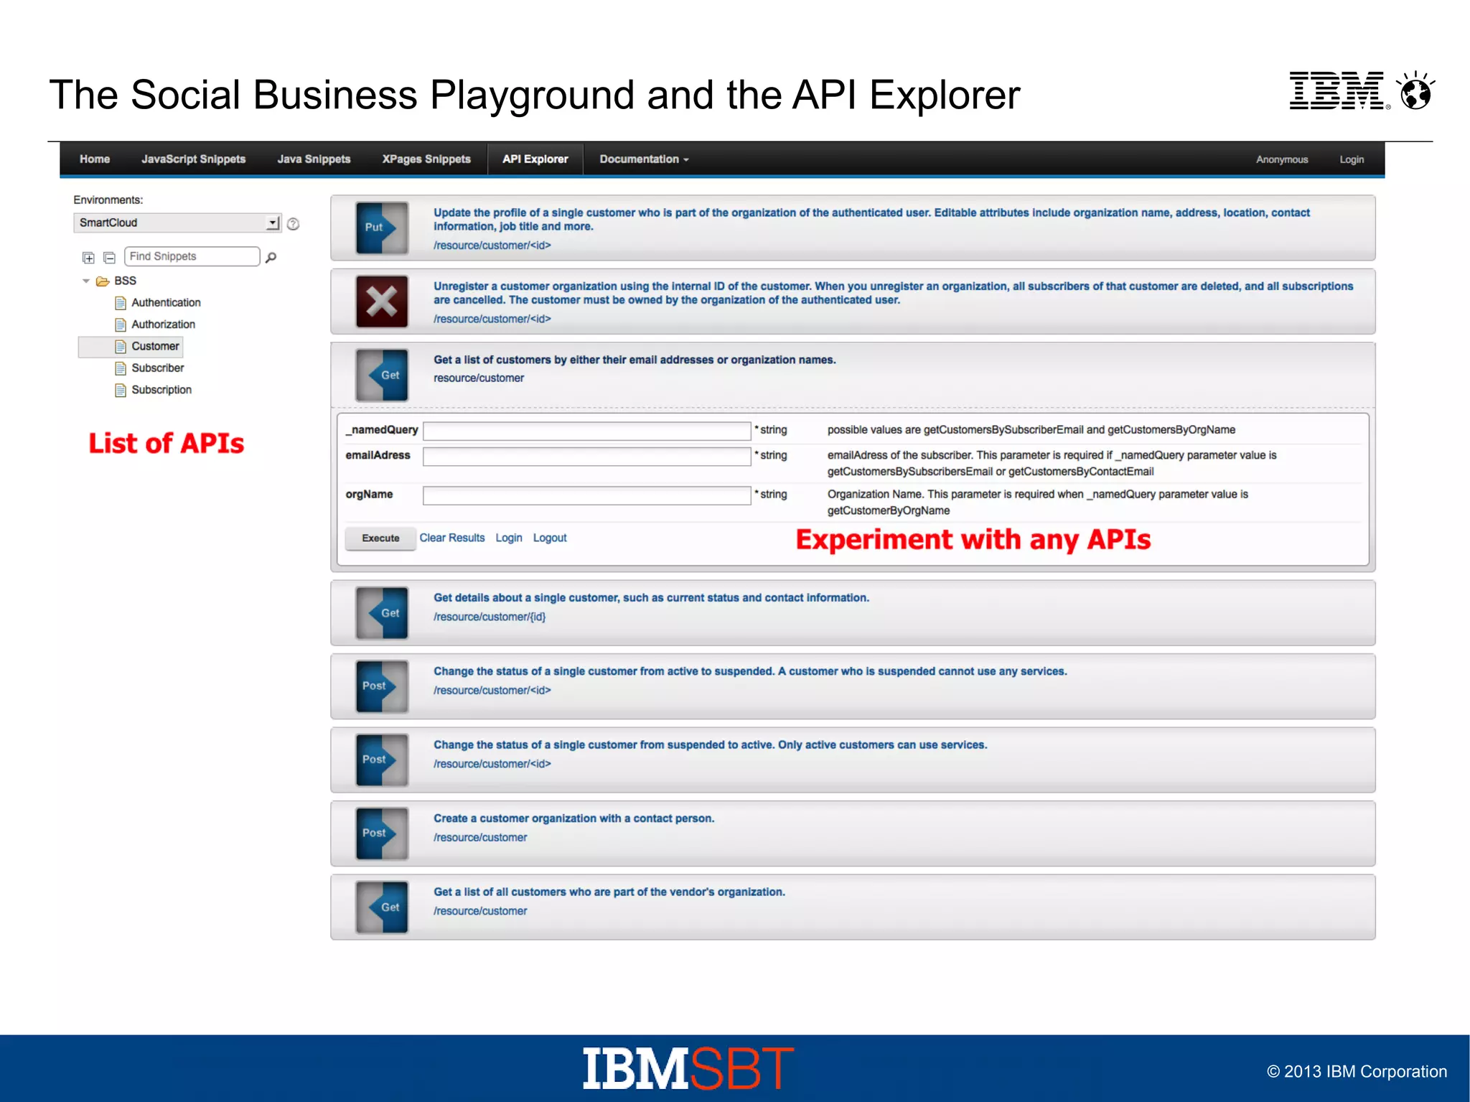Screen dimensions: 1470x1102
Task: Click Login link beside Clear Results
Action: tap(509, 538)
